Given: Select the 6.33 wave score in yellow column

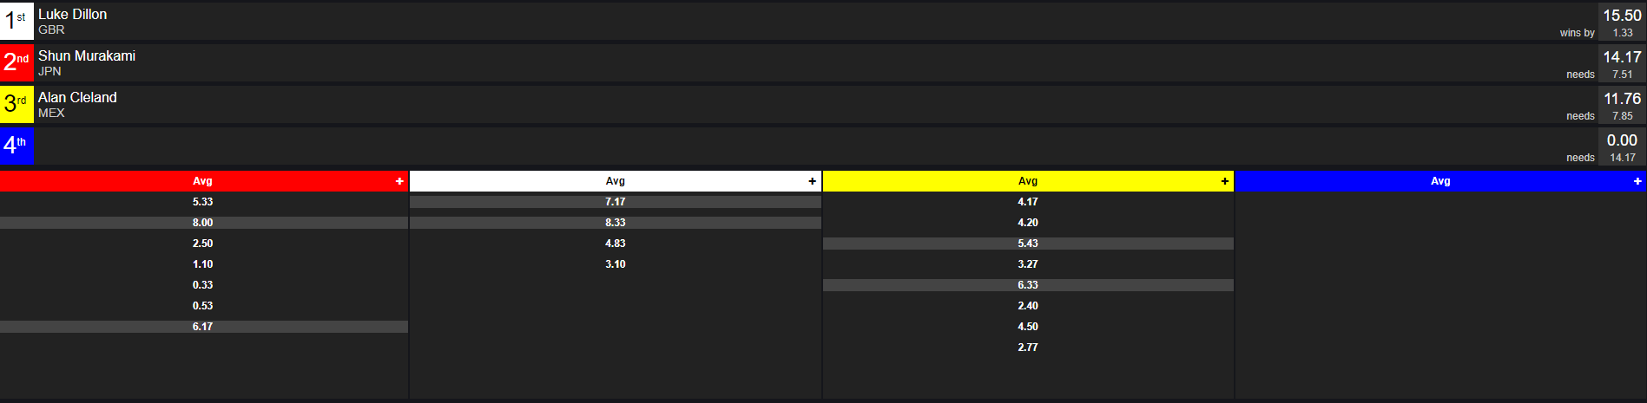Looking at the screenshot, I should [x=1028, y=285].
